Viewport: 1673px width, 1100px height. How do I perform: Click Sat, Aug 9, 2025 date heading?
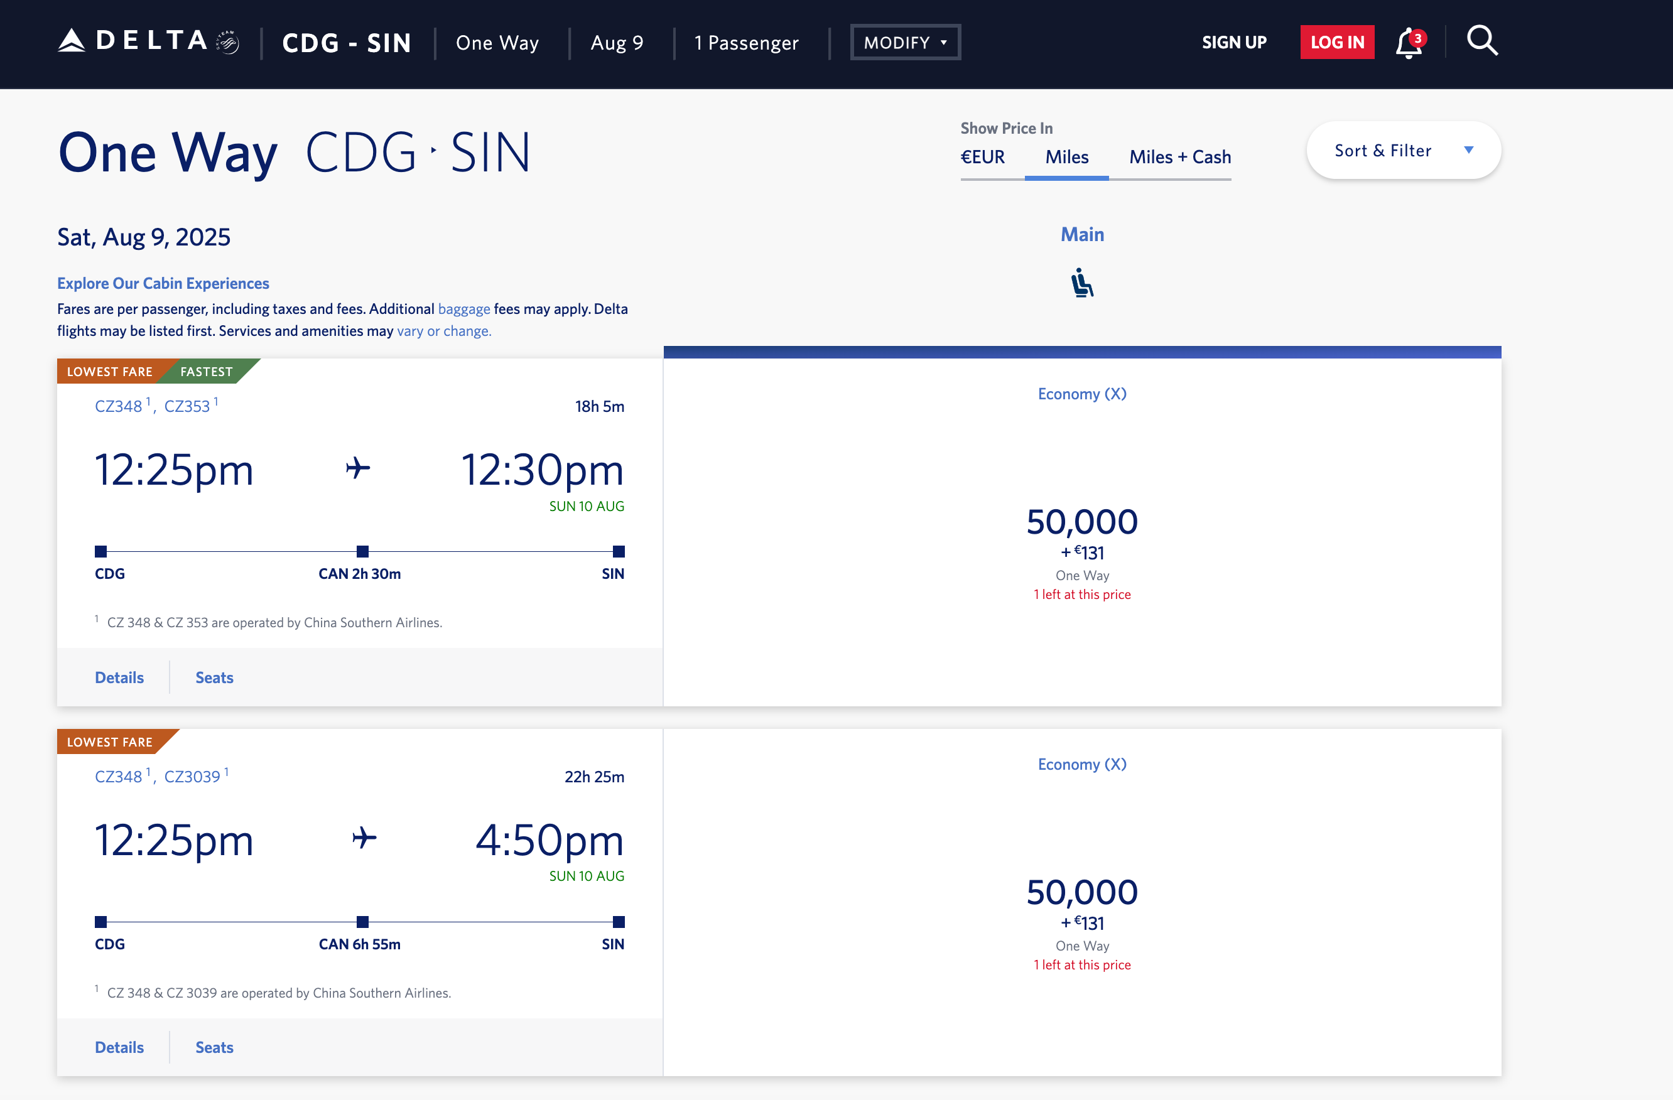[x=143, y=237]
